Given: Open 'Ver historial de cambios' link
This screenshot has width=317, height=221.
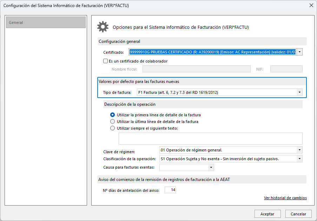Looking at the screenshot, I should pos(285,198).
